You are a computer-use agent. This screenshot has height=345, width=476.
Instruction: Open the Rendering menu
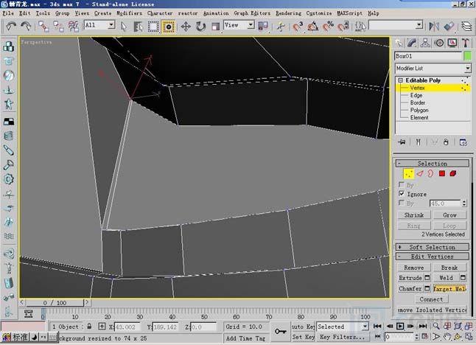pyautogui.click(x=288, y=13)
